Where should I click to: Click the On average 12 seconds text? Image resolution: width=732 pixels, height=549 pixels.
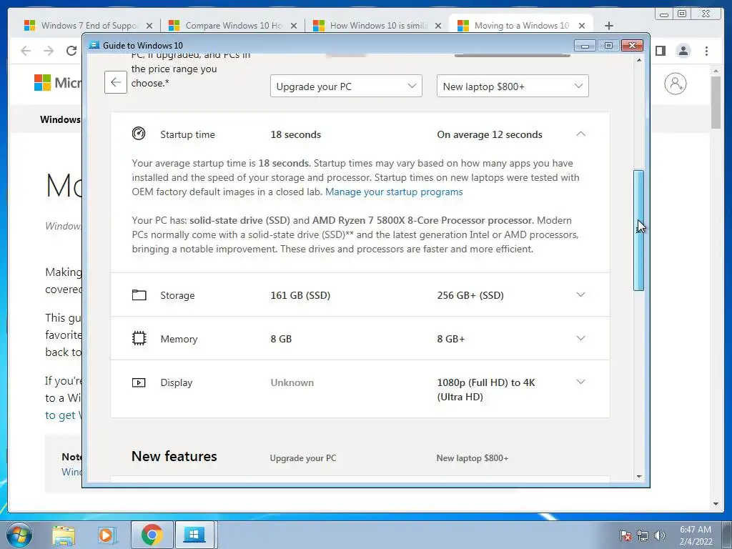[490, 134]
